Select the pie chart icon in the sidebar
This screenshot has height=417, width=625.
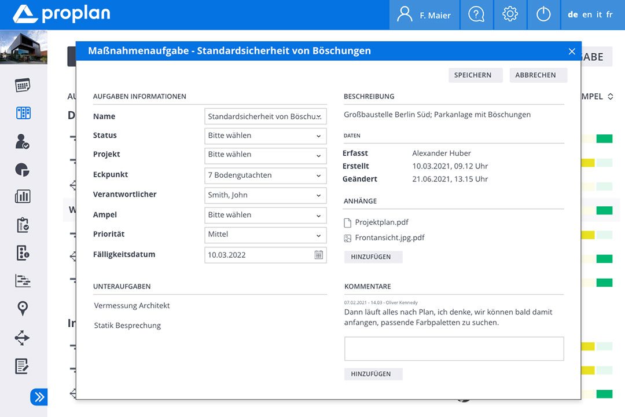pos(23,170)
